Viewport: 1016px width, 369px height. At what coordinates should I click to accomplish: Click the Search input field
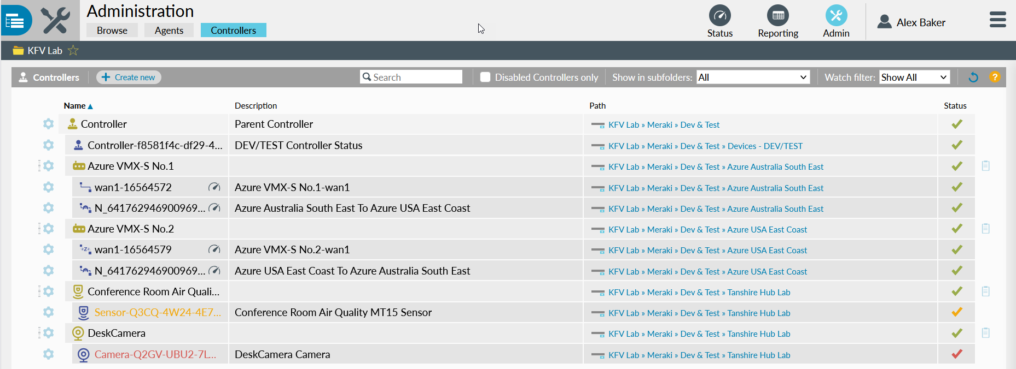[x=411, y=77]
